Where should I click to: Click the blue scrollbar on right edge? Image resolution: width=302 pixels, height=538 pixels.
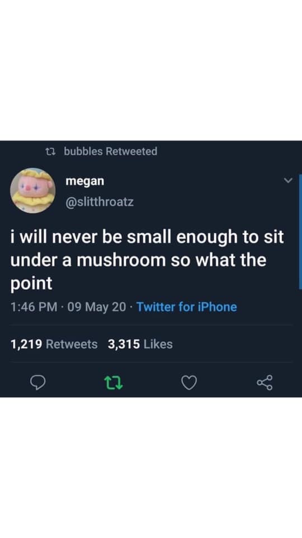[x=300, y=232]
